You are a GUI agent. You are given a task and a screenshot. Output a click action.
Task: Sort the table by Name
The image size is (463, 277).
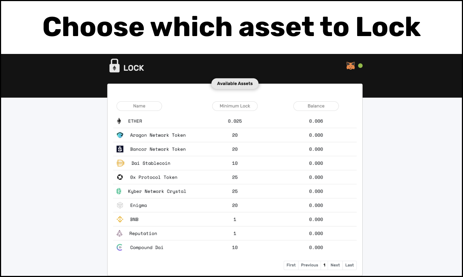(x=139, y=106)
